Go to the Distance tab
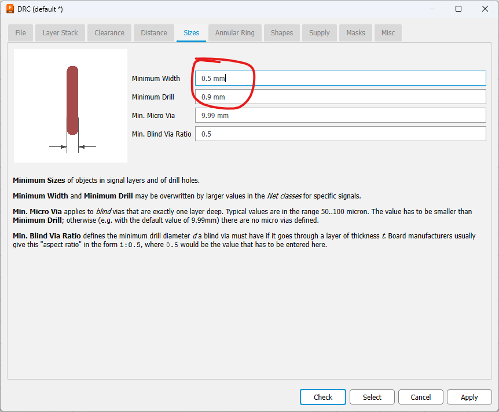499x412 pixels. click(x=154, y=33)
